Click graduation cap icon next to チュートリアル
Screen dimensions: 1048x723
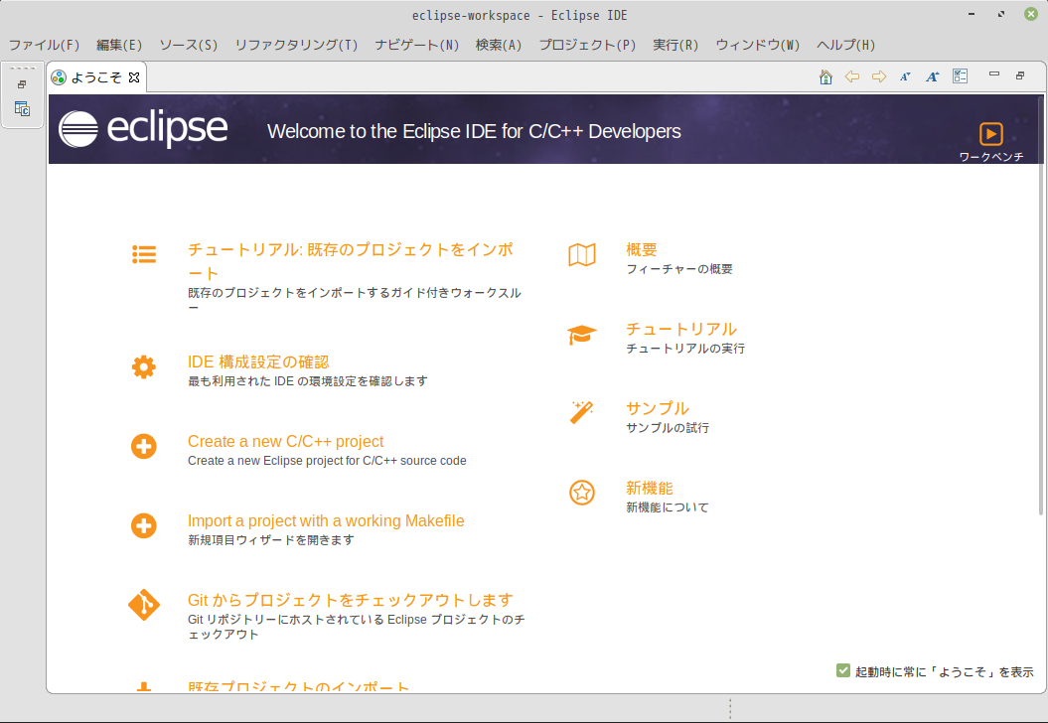(x=581, y=334)
